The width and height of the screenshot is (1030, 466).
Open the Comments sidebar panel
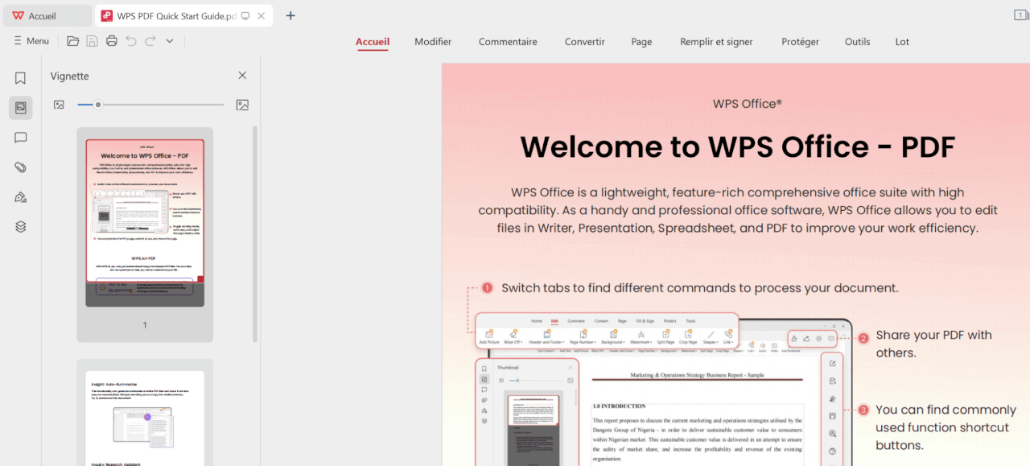pos(21,138)
